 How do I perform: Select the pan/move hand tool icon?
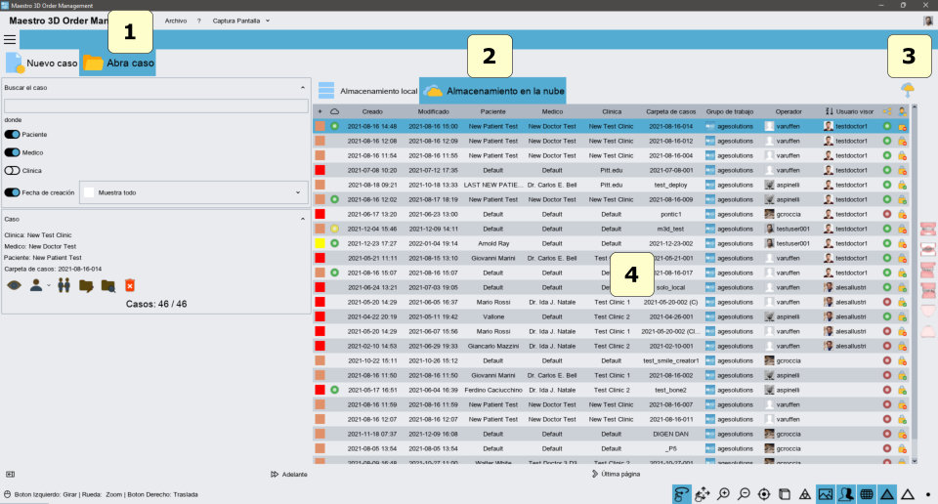point(703,494)
